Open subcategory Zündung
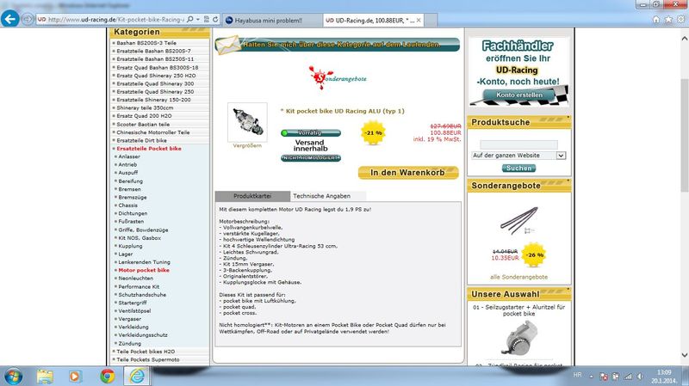 click(x=130, y=344)
